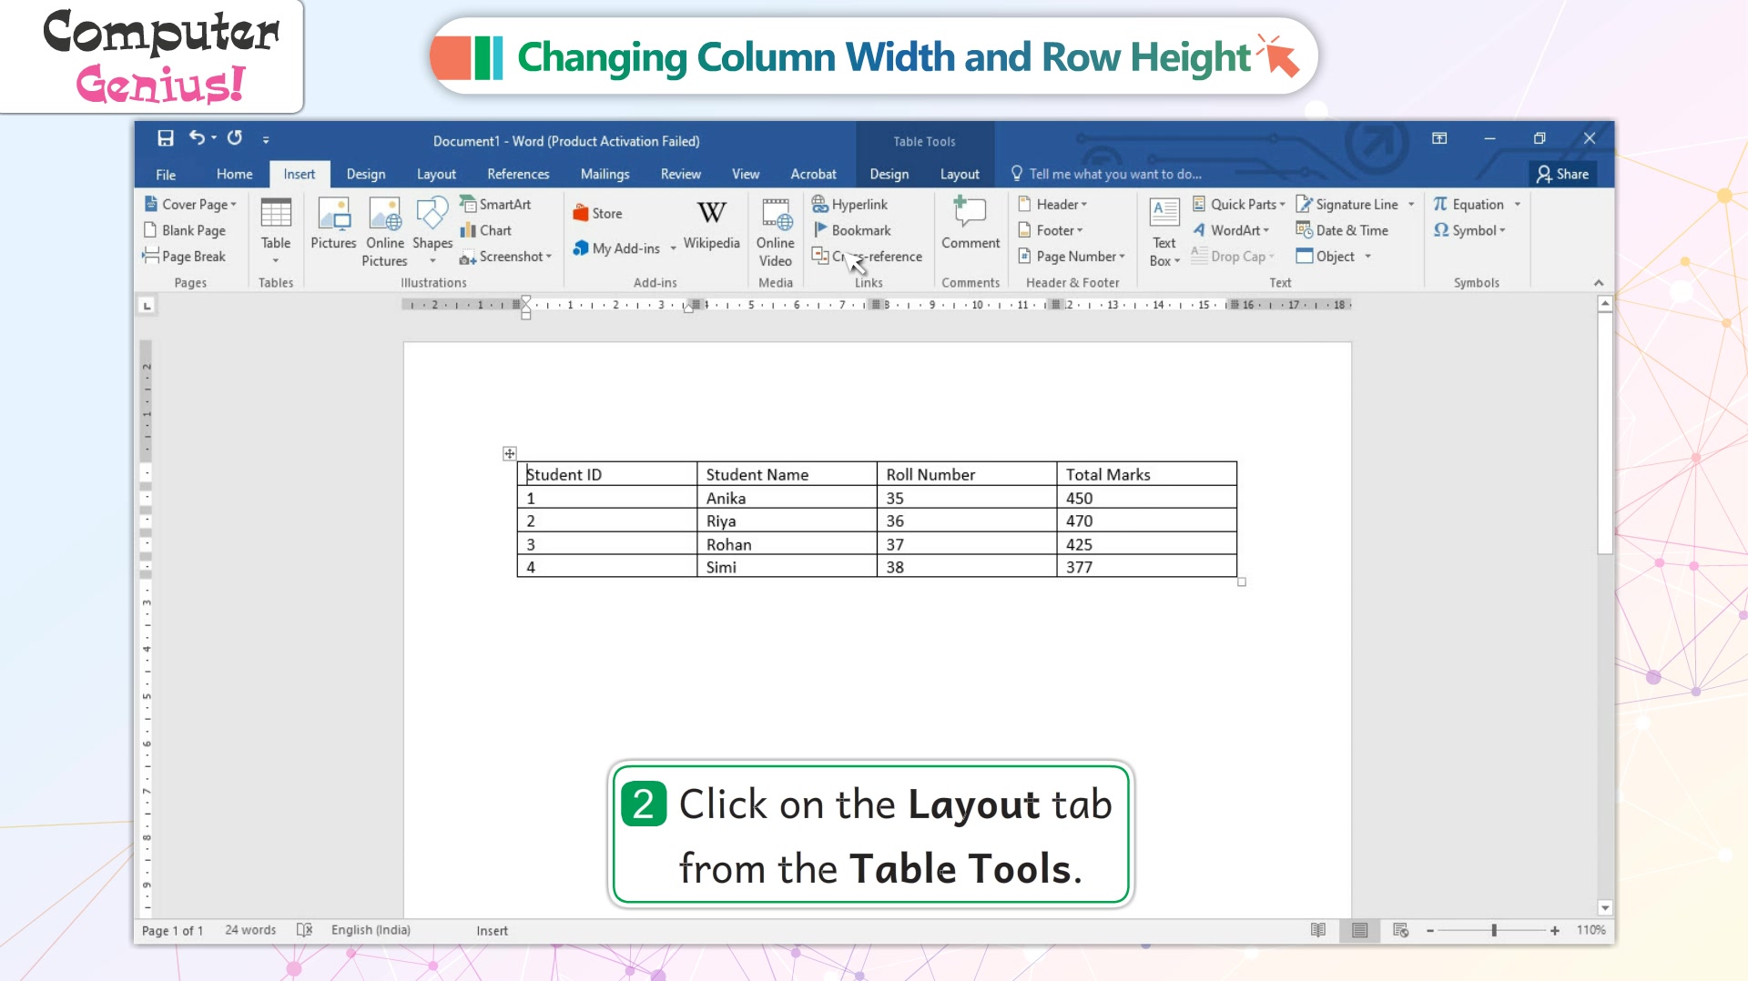Image resolution: width=1748 pixels, height=981 pixels.
Task: Click the Save icon in title bar
Action: click(165, 138)
